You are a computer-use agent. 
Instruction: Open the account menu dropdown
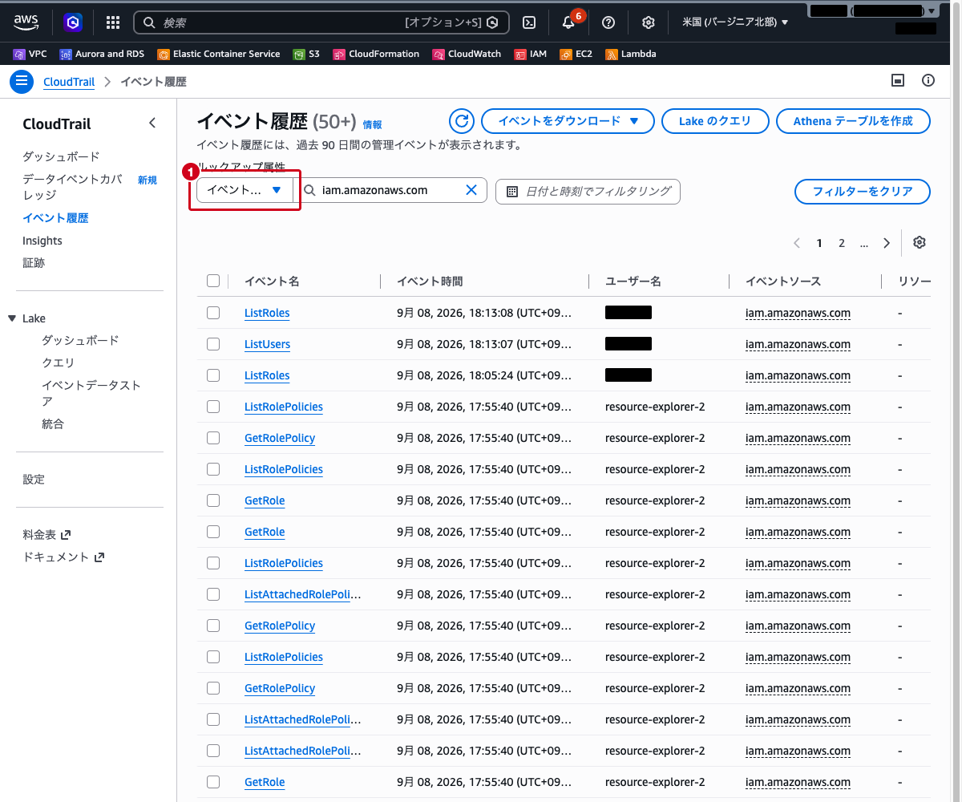click(873, 11)
